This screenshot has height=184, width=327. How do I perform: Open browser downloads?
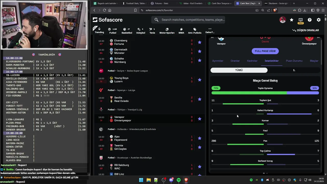[305, 10]
